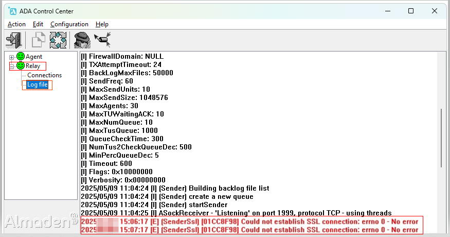Open the Edit menu
The image size is (450, 237).
coord(38,24)
